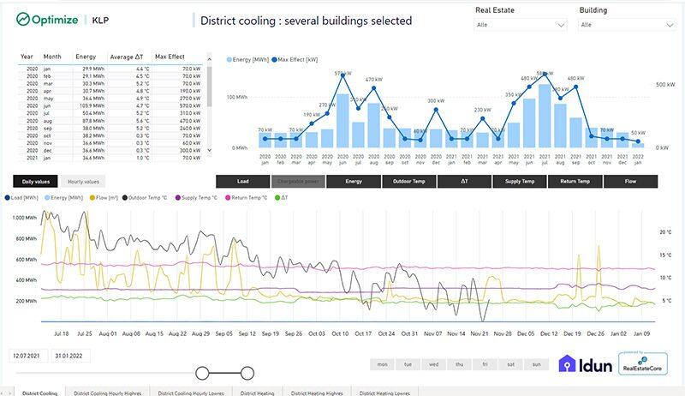Toggle the tue weekday filter
The width and height of the screenshot is (685, 396).
408,364
